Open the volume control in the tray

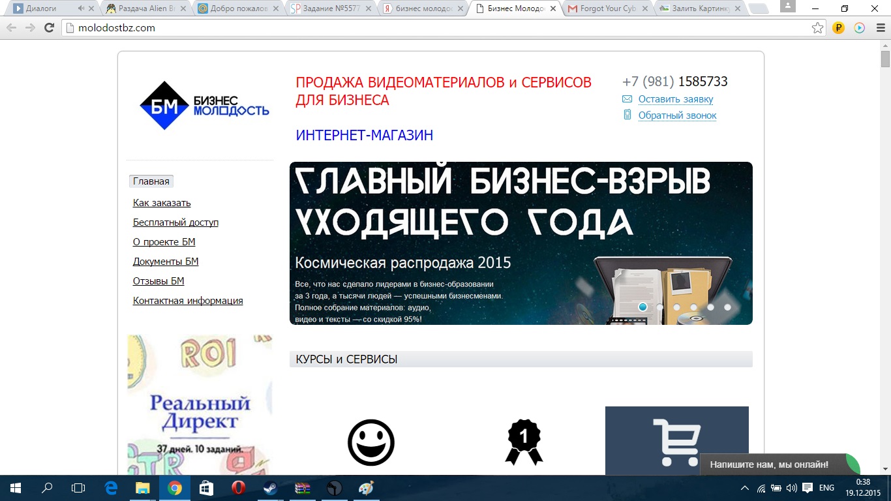[x=792, y=488]
